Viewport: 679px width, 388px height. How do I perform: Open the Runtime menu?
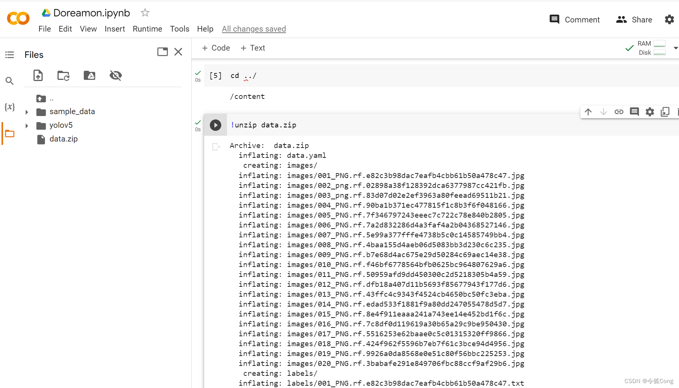(x=147, y=29)
